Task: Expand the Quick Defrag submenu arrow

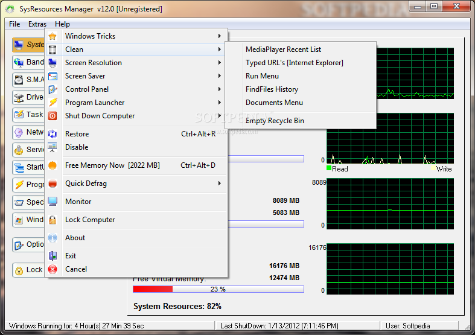Action: point(220,183)
